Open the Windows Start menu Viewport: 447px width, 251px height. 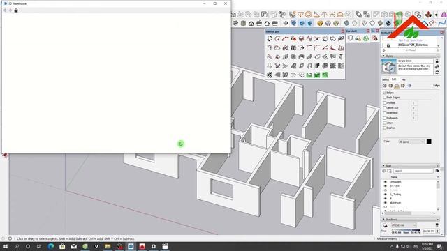click(x=5, y=246)
